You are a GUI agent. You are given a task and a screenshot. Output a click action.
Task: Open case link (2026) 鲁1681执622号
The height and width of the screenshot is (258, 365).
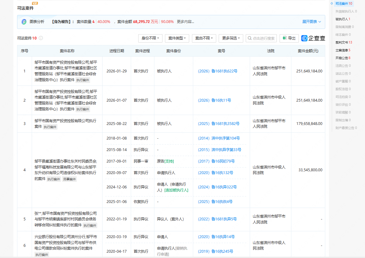point(217,71)
